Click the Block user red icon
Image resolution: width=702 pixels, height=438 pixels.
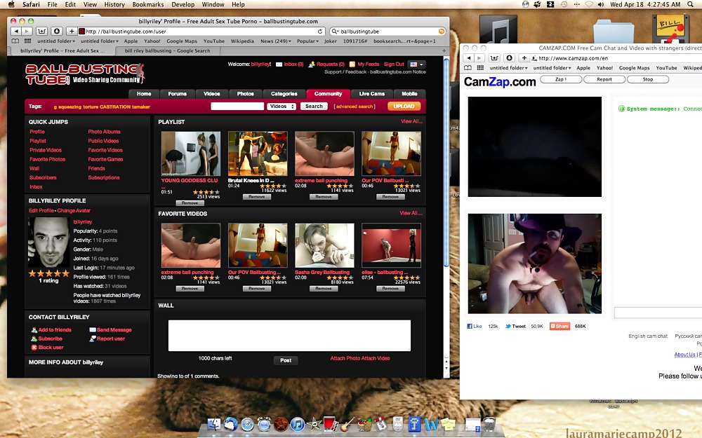[34, 348]
